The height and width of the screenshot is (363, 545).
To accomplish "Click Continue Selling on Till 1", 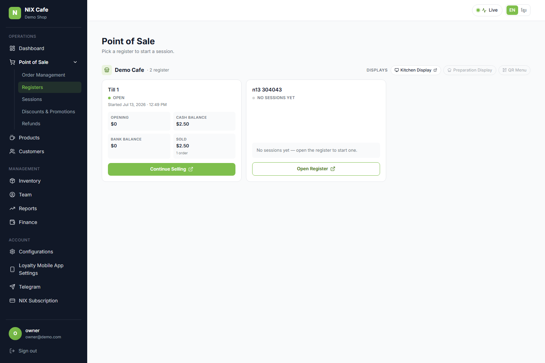I will 171,169.
